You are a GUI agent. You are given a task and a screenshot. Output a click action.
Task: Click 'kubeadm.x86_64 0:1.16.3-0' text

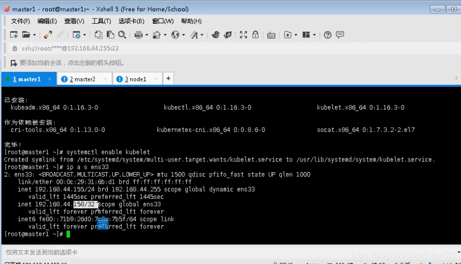(x=54, y=108)
